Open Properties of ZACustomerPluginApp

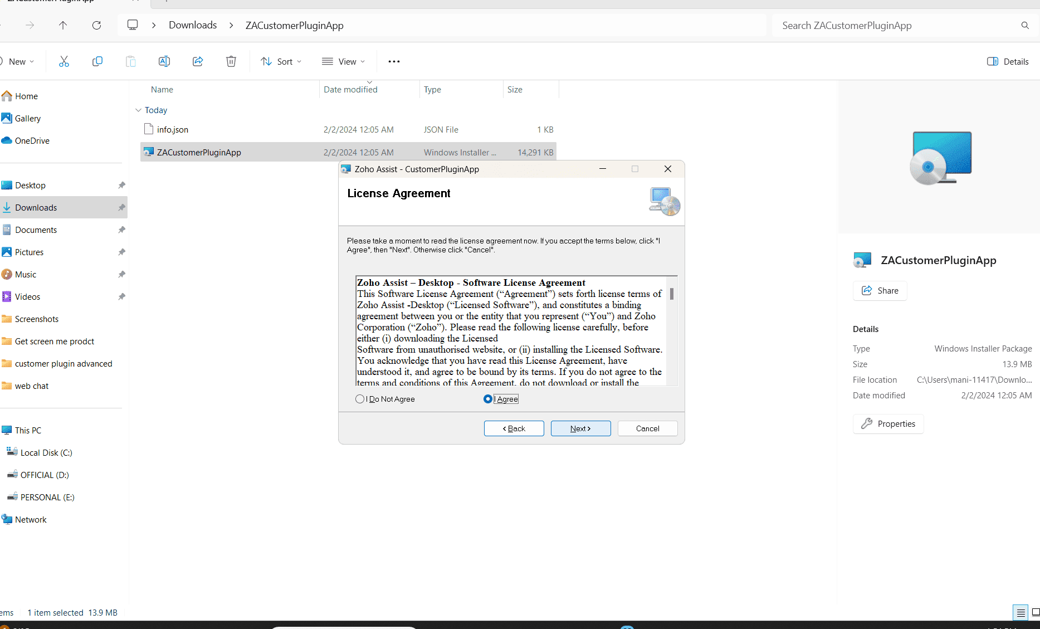click(x=888, y=423)
